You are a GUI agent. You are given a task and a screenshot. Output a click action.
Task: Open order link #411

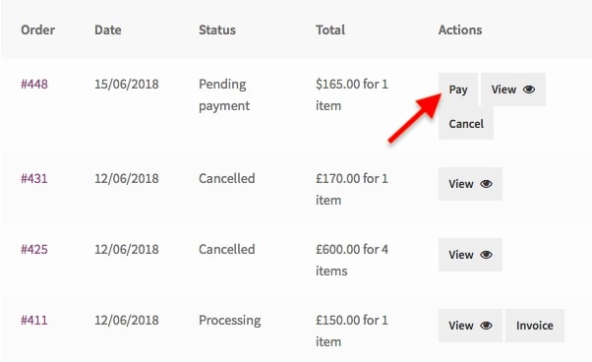(x=34, y=320)
